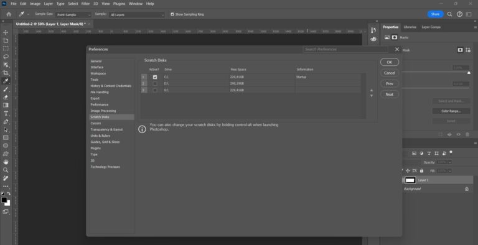Image resolution: width=478 pixels, height=245 pixels.
Task: Toggle mask visibility eye icon in Properties
Action: (x=459, y=134)
